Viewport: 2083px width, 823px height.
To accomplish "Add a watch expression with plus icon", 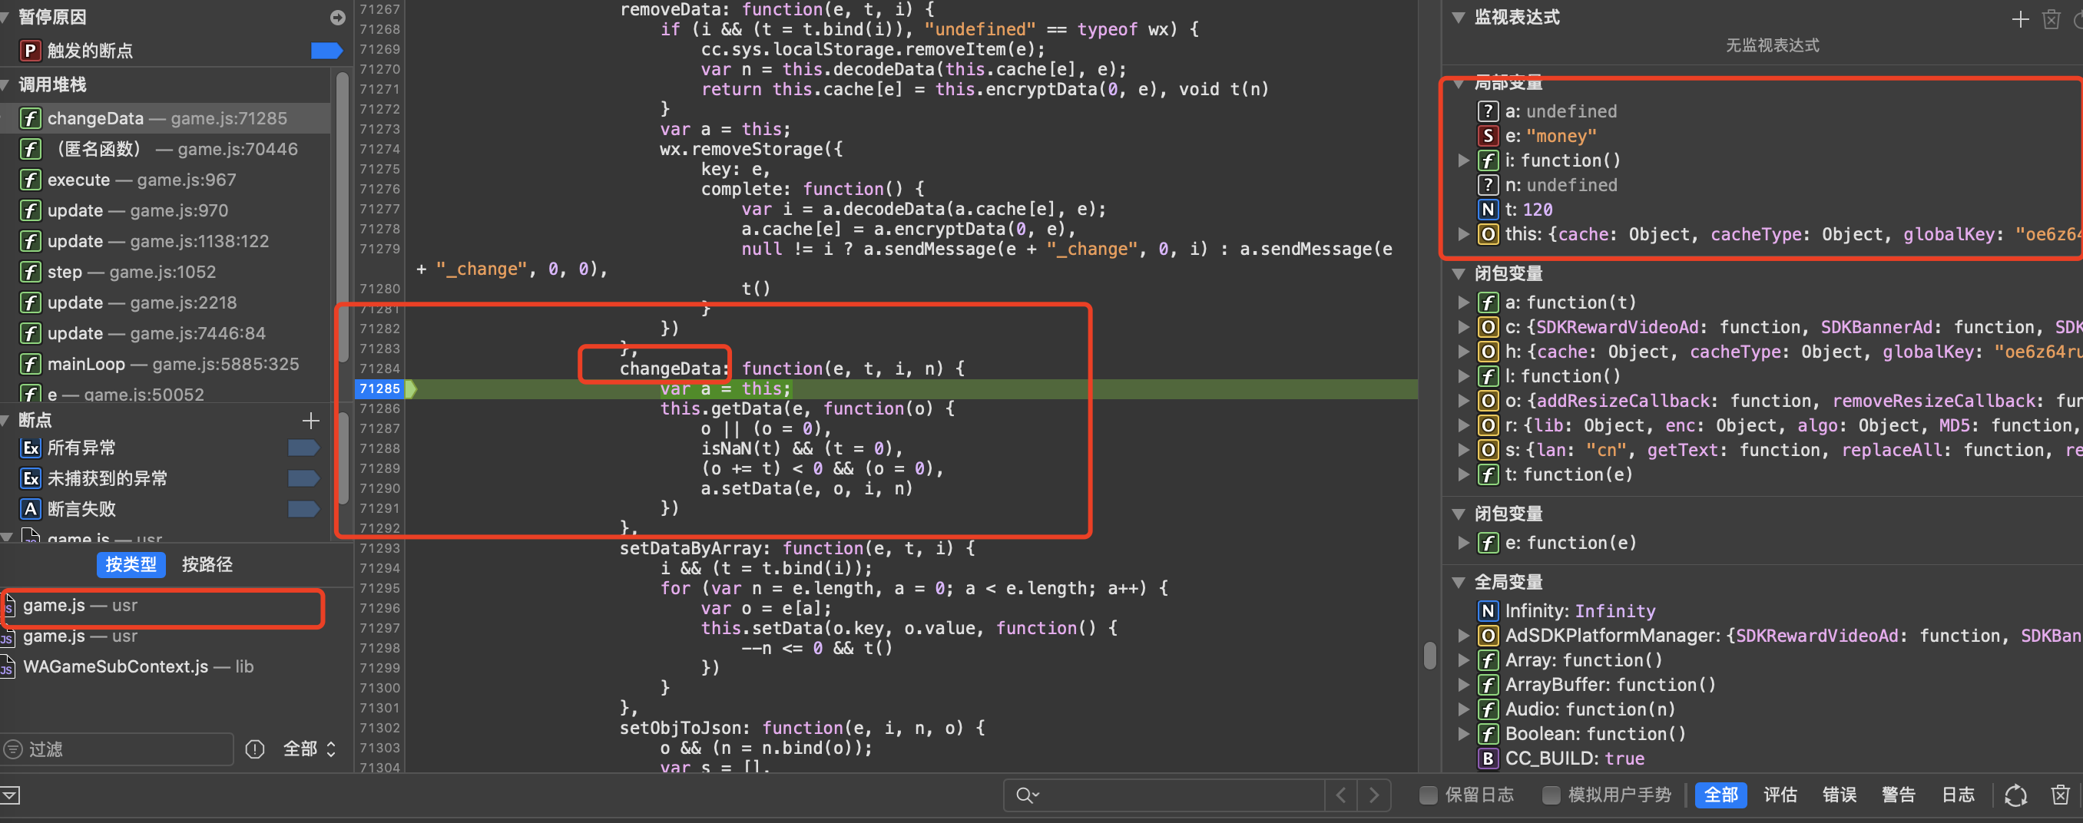I will pyautogui.click(x=2020, y=19).
